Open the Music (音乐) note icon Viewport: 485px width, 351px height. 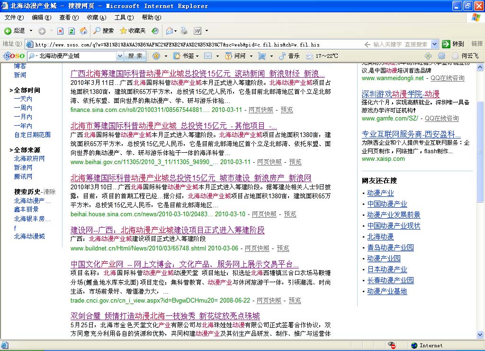pos(282,56)
